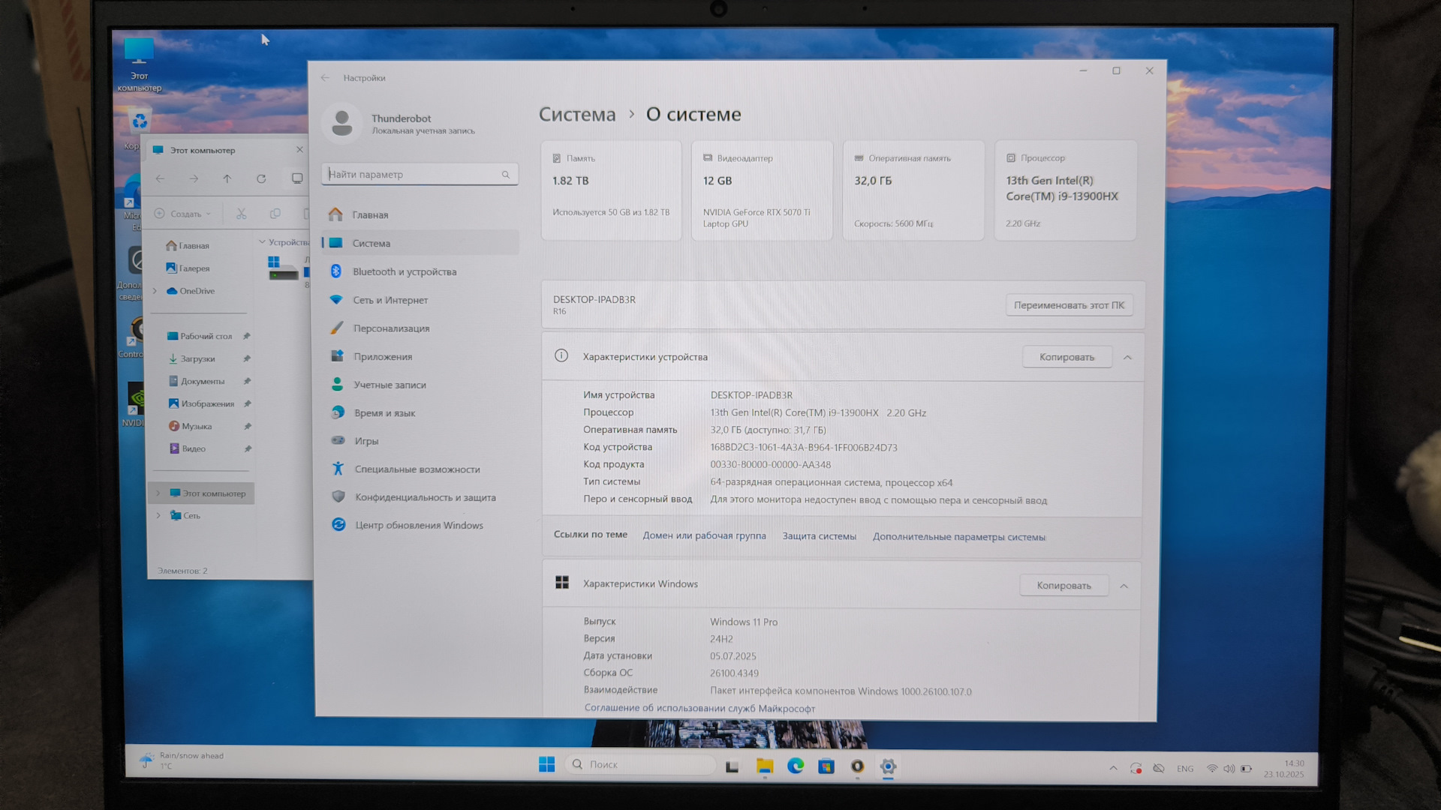Image resolution: width=1441 pixels, height=810 pixels.
Task: Click the Время и язык globe icon
Action: 338,412
